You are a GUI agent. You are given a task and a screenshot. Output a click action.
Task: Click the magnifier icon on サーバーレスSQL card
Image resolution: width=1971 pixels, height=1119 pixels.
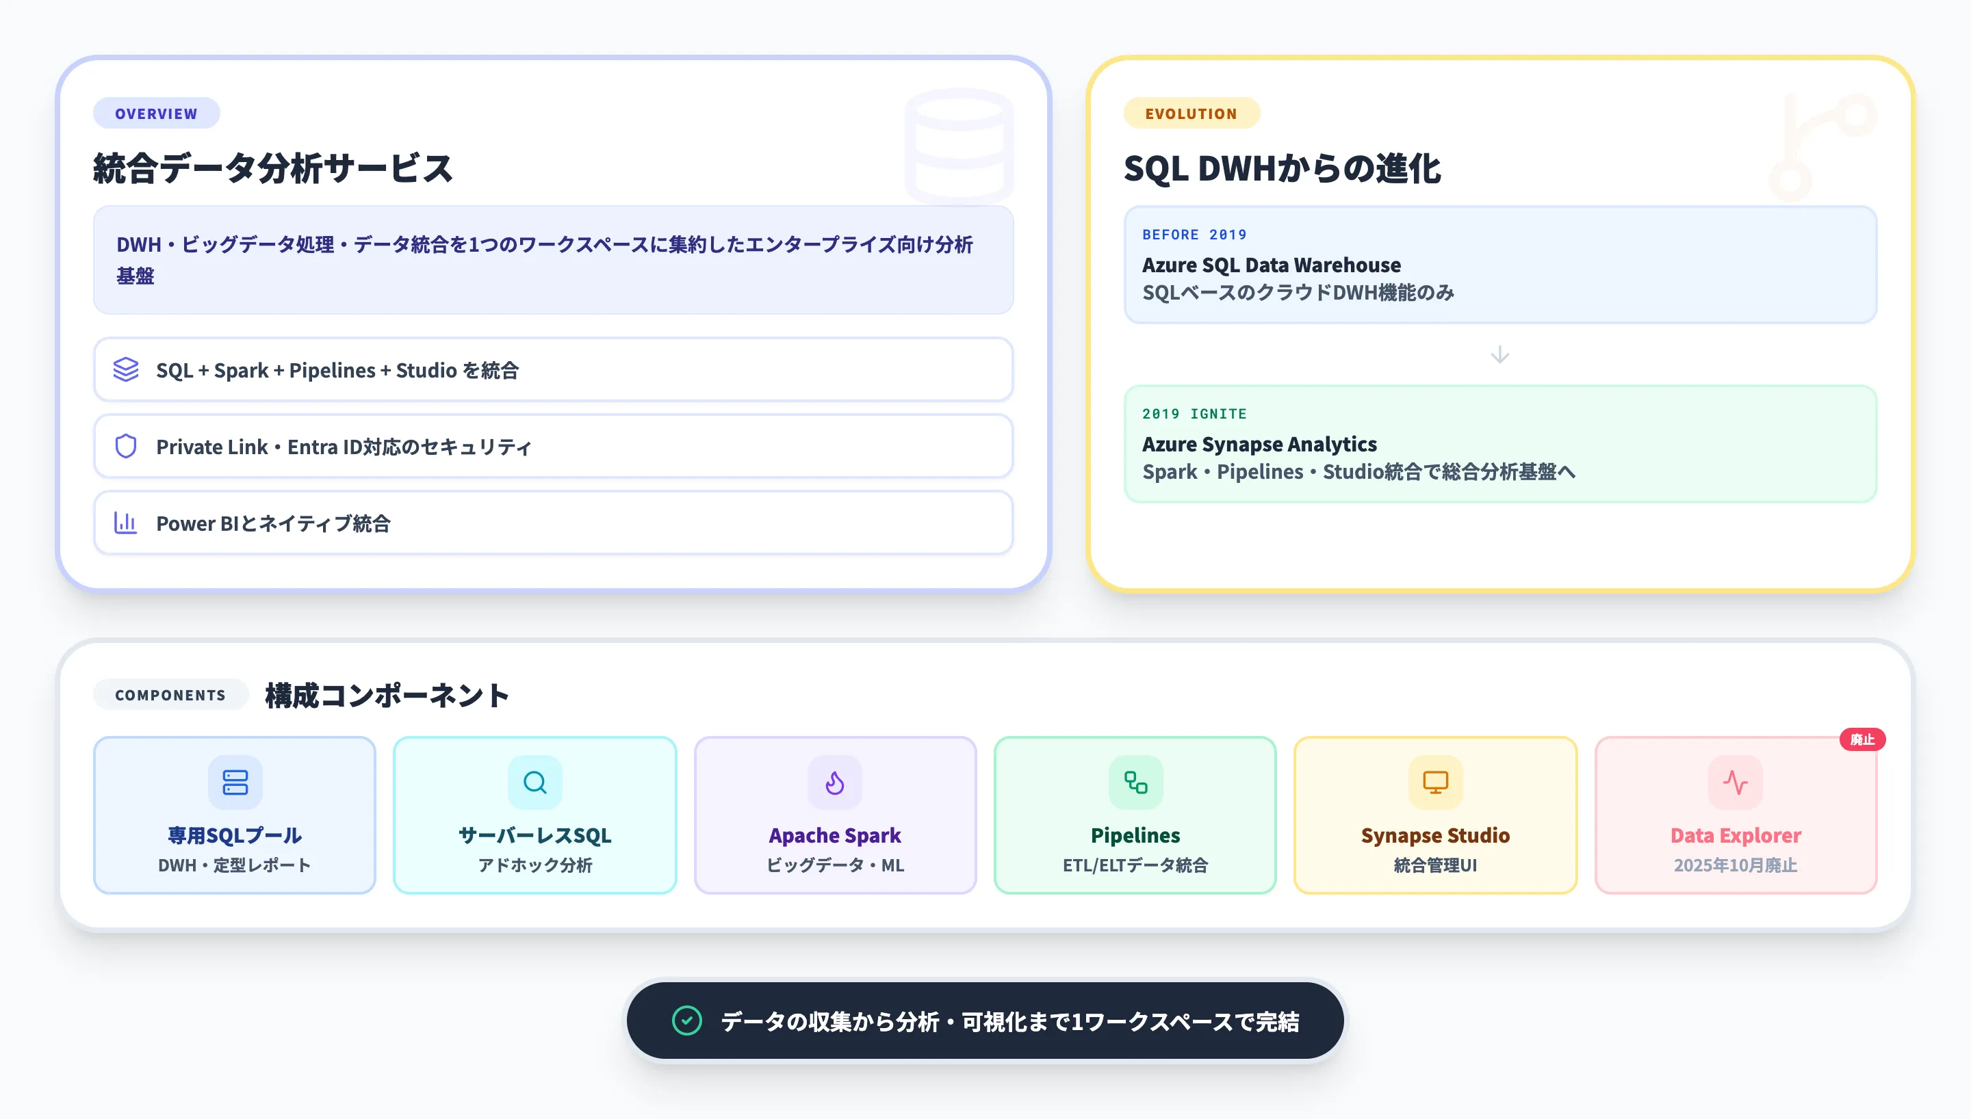pos(535,782)
